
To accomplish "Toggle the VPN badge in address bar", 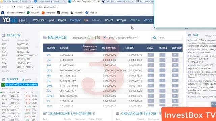I will [28, 7].
